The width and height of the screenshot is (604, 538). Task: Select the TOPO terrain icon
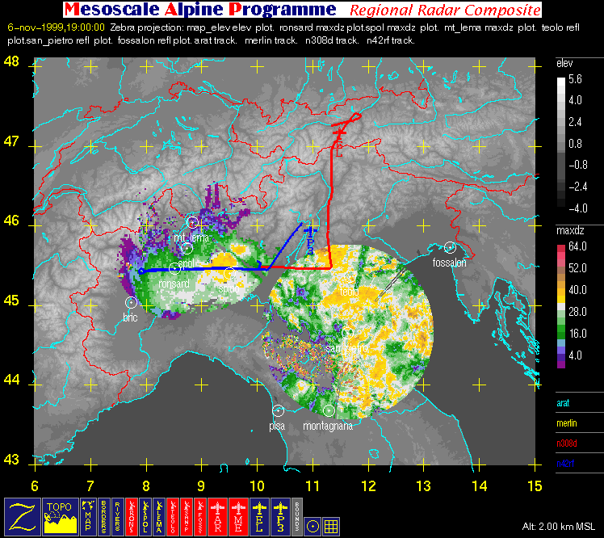(61, 516)
